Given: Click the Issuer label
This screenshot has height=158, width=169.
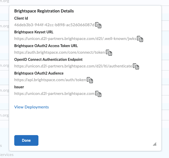Looking at the screenshot, I should point(19,87).
